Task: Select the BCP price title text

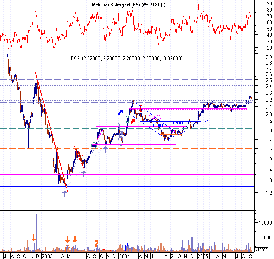Action: (x=127, y=58)
